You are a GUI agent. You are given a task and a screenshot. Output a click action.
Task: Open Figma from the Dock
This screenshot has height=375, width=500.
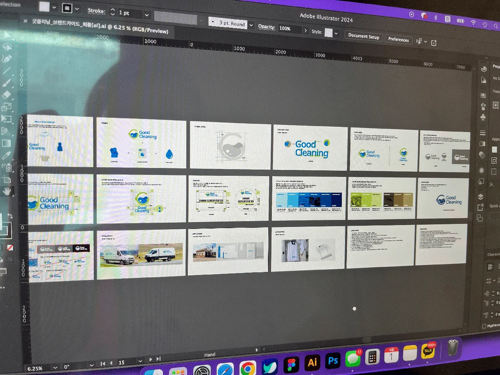(x=291, y=365)
